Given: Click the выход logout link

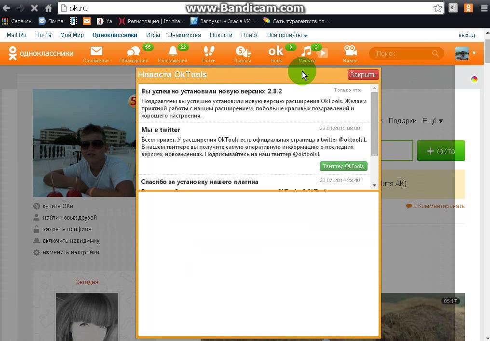Looking at the screenshot, I should [466, 35].
